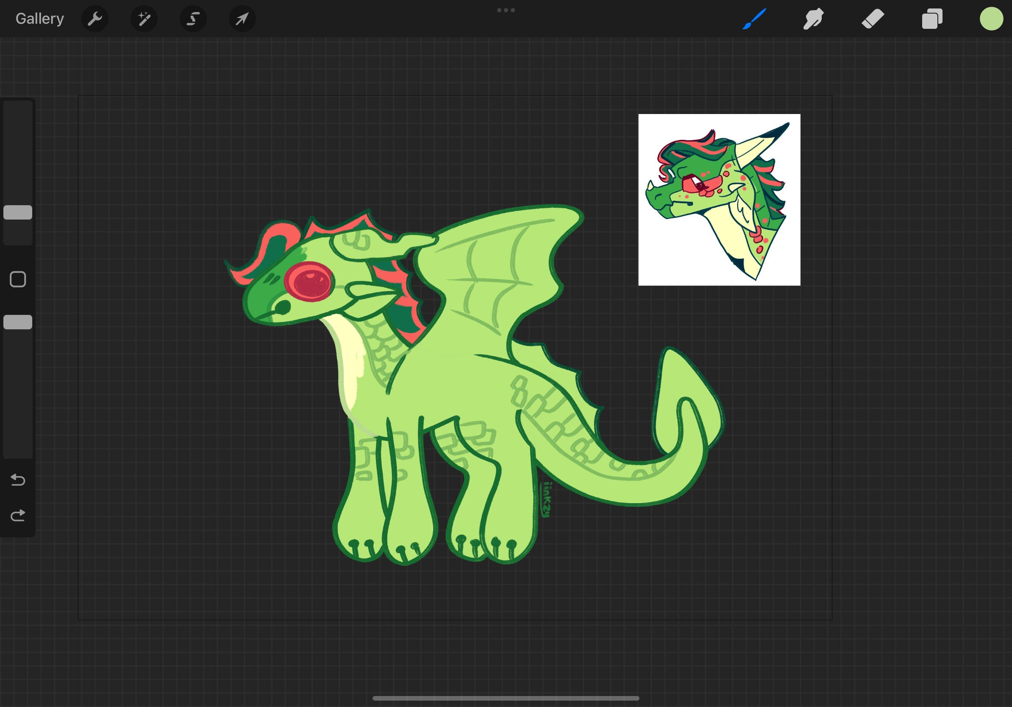Viewport: 1012px width, 707px height.
Task: Tap the brush opacity slider handle
Action: pos(18,322)
